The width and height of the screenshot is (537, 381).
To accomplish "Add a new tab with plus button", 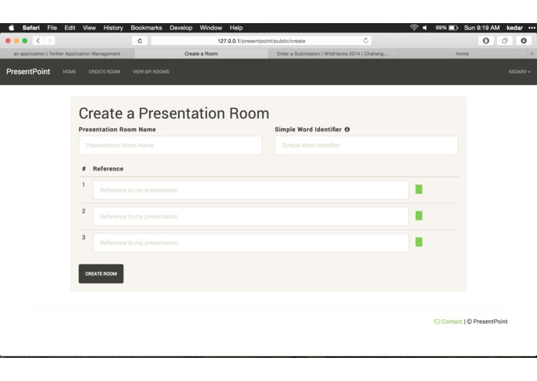I will [532, 54].
